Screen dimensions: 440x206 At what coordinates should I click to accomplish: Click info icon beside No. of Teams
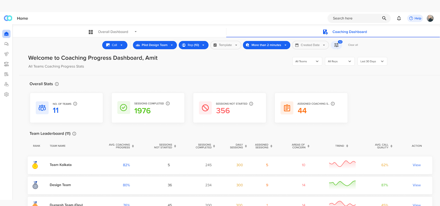point(75,104)
